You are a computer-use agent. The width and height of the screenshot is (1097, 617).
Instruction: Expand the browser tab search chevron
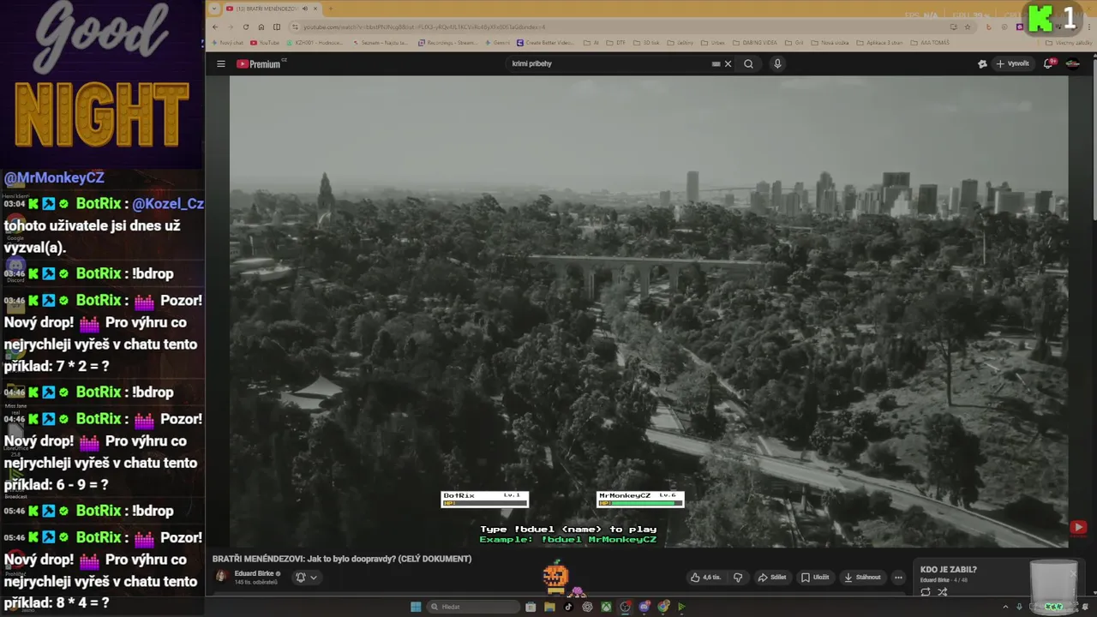tap(214, 9)
